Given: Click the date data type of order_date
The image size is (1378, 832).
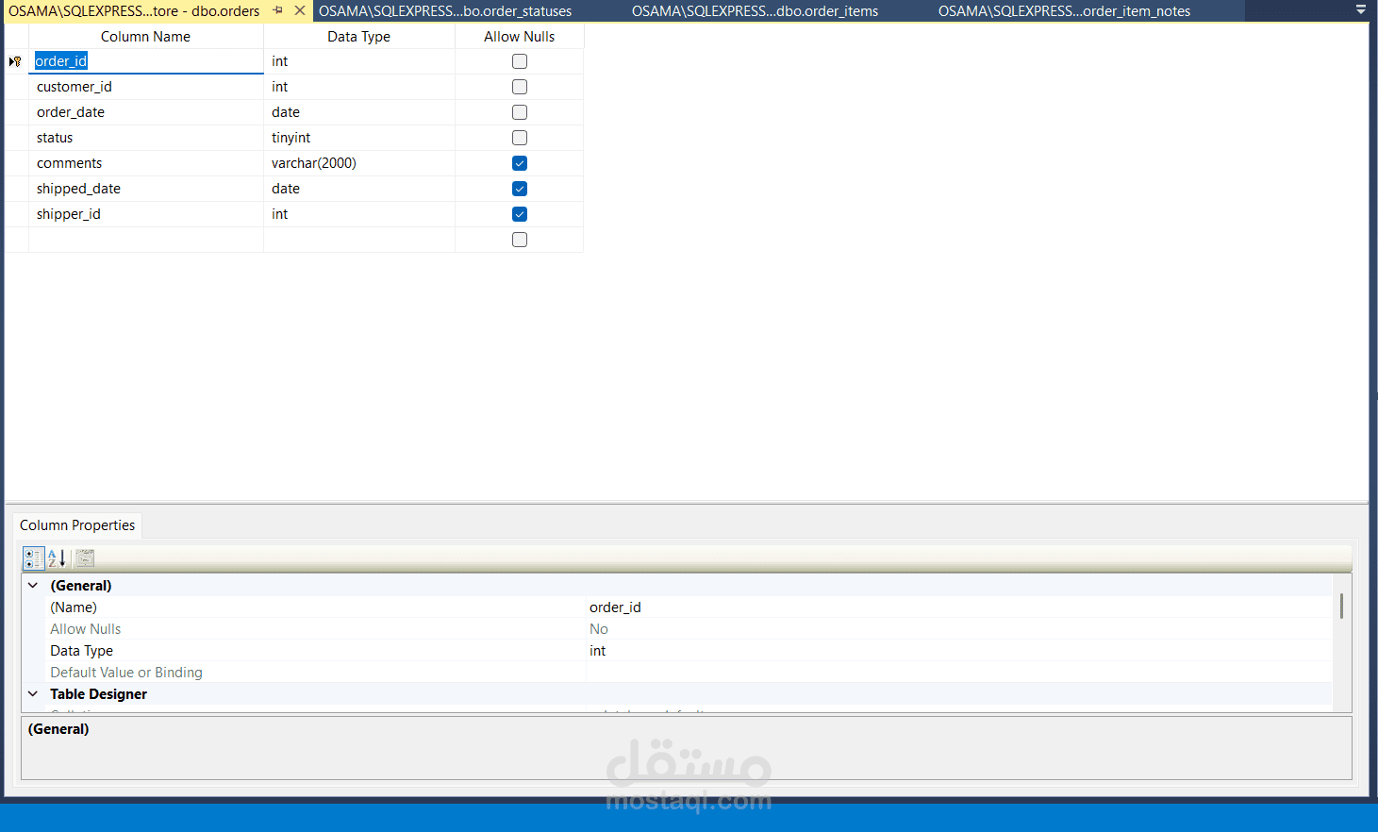Looking at the screenshot, I should [359, 112].
